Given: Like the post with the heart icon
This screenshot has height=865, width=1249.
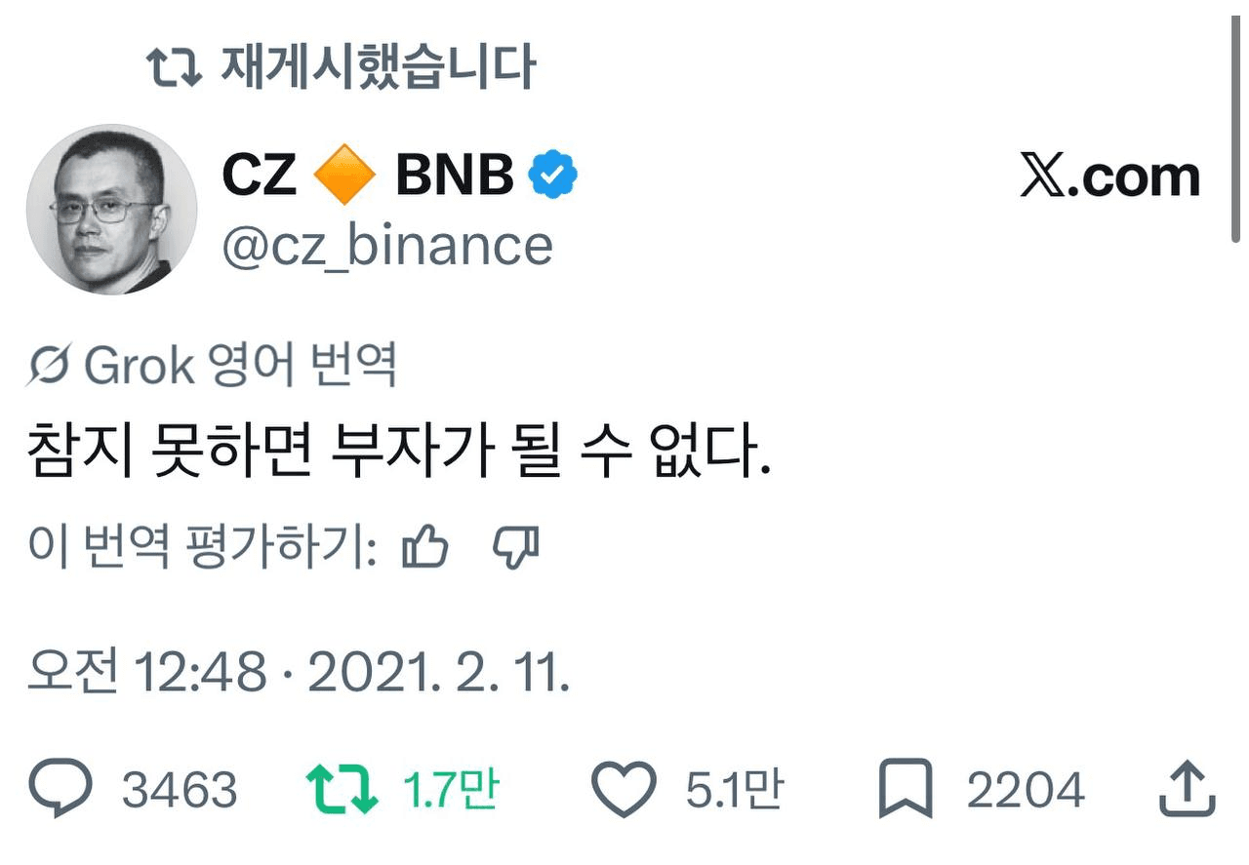Looking at the screenshot, I should tap(624, 789).
